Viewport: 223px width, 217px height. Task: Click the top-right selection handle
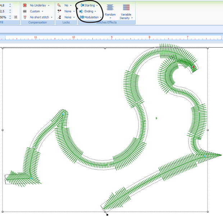[208, 48]
